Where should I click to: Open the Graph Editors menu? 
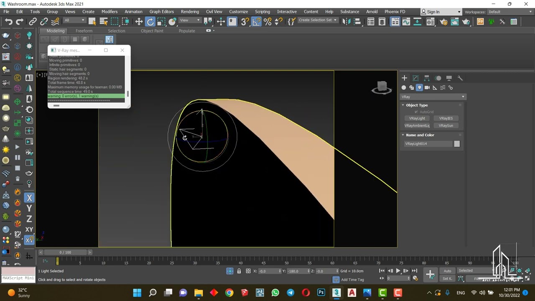click(161, 12)
